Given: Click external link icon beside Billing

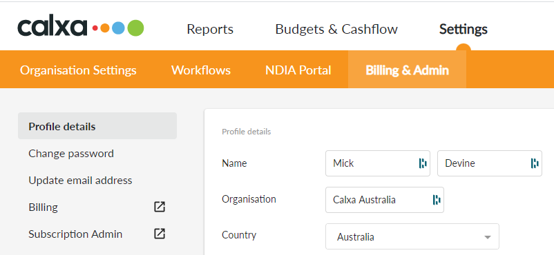Looking at the screenshot, I should coord(160,207).
